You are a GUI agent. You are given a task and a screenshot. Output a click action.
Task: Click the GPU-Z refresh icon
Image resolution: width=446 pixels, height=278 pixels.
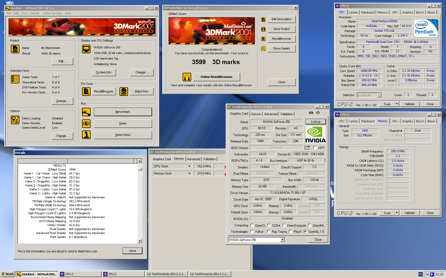pos(318,113)
